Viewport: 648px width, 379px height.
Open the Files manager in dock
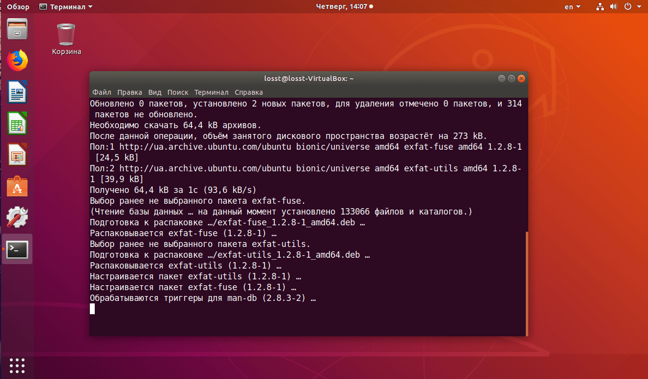17,28
